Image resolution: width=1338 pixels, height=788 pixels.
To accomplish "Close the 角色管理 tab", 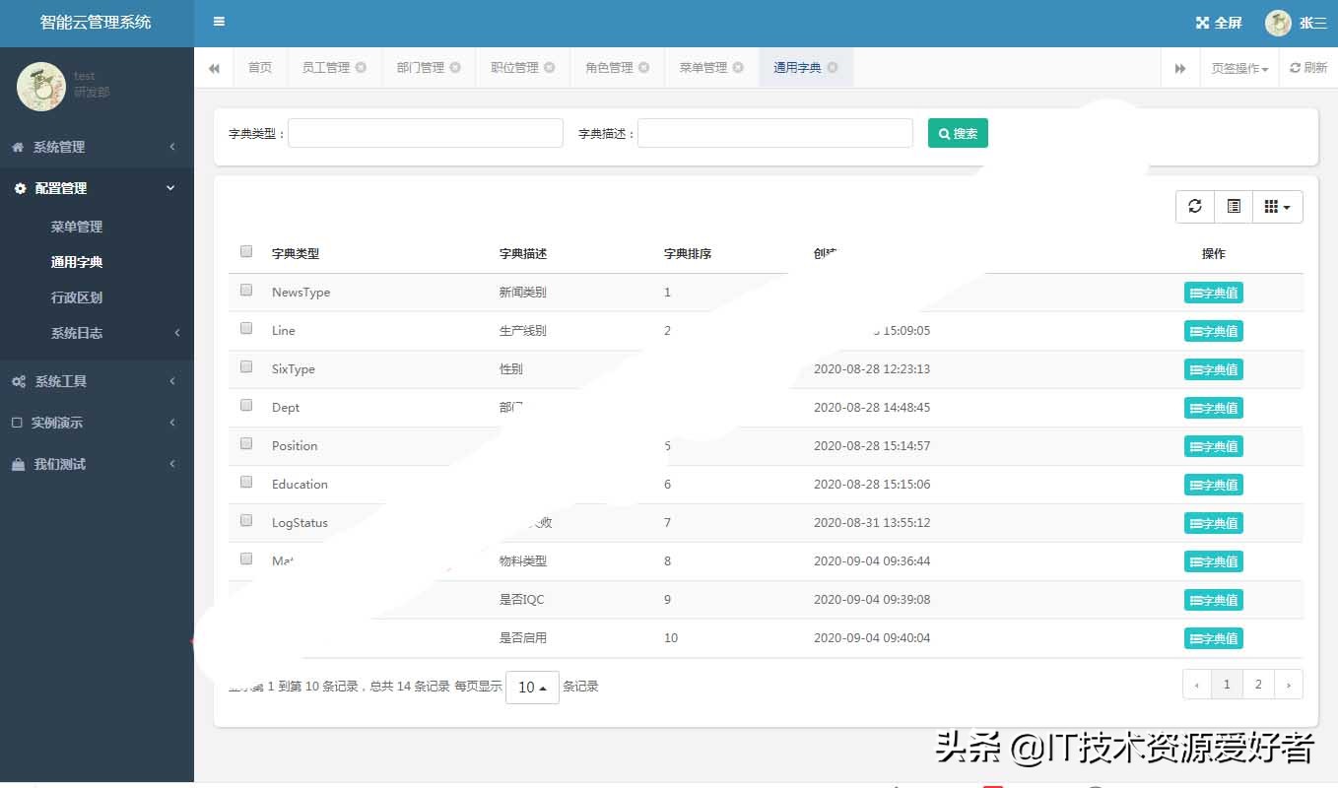I will [x=643, y=67].
